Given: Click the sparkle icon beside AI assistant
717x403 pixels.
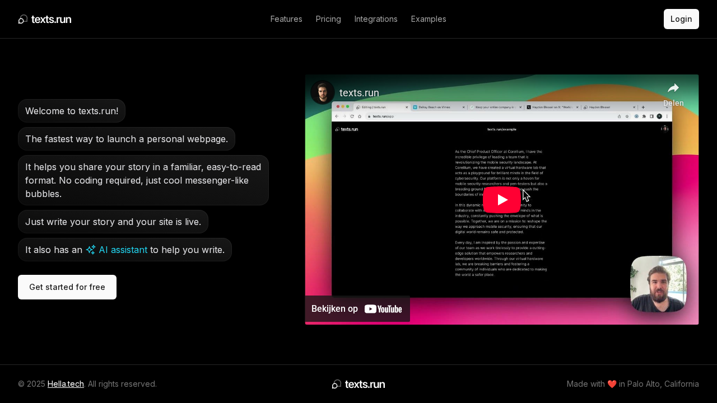Looking at the screenshot, I should tap(91, 250).
